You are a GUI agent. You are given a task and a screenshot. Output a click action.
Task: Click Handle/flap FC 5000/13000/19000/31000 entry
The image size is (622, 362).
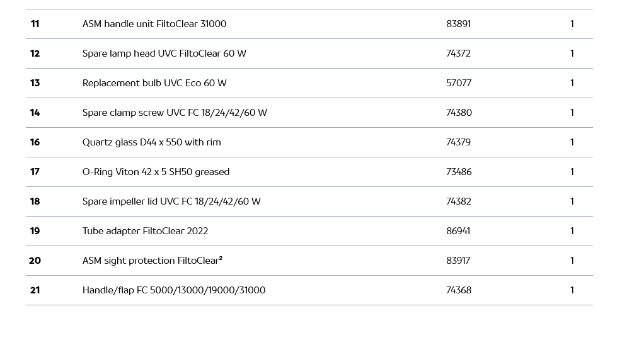click(x=174, y=290)
